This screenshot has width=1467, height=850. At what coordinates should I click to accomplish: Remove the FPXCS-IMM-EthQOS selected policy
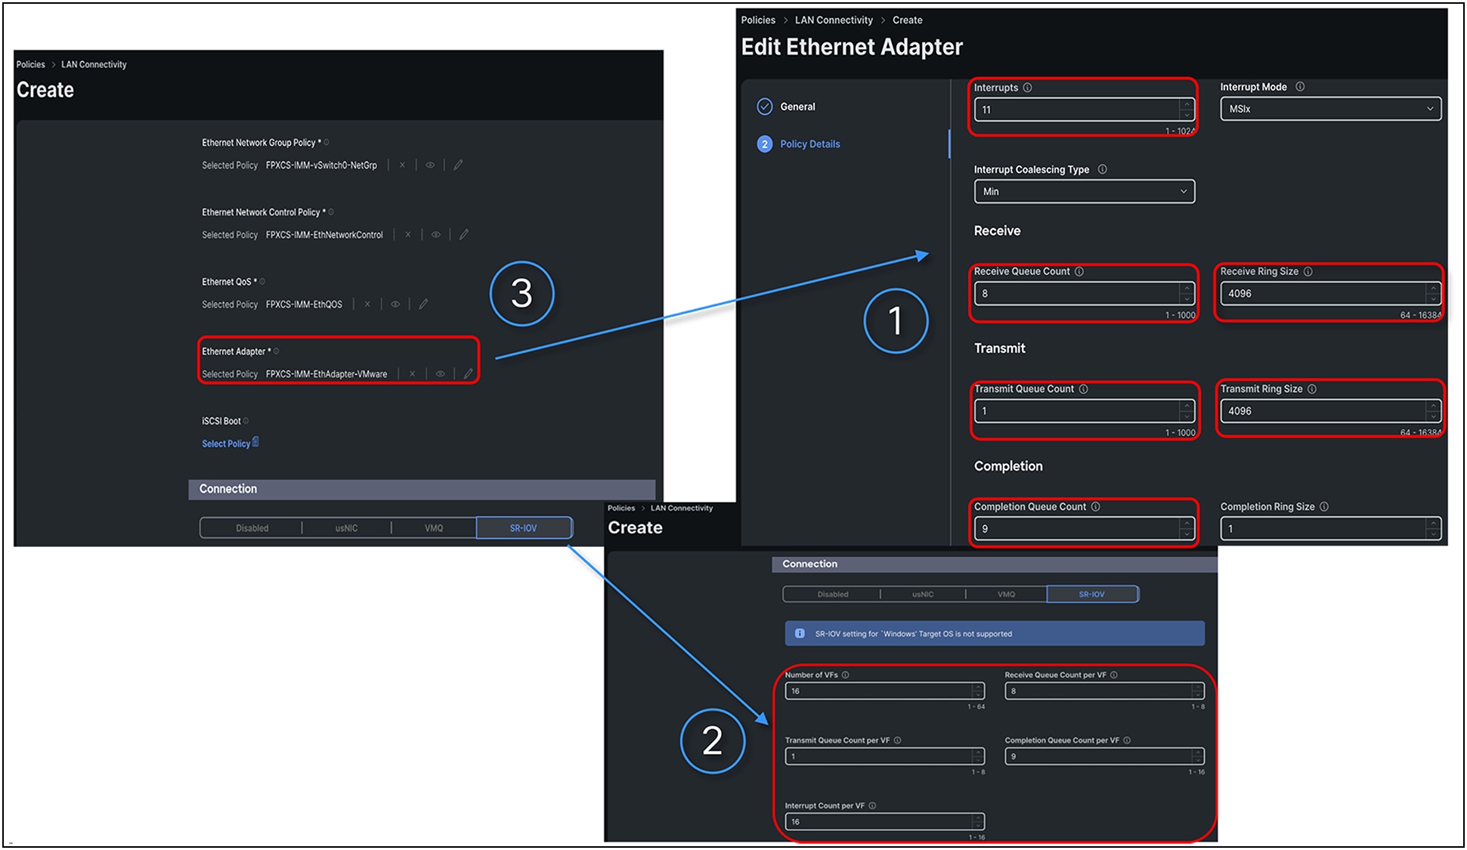click(367, 304)
